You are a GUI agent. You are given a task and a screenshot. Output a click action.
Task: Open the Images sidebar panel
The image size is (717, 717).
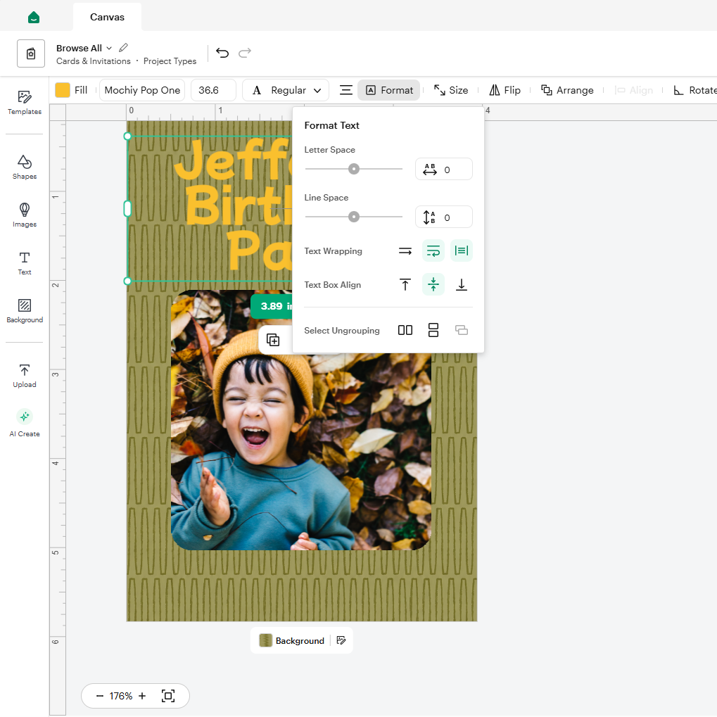(25, 215)
